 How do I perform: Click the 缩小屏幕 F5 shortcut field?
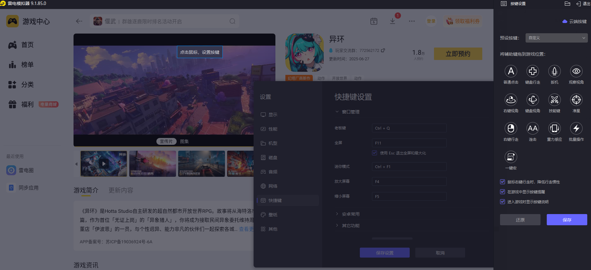tap(409, 196)
